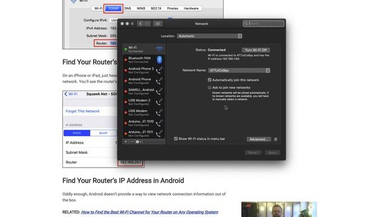Click the Bluetooth PAN icon
Screen dimensions: 387x217
pyautogui.click(x=160, y=60)
